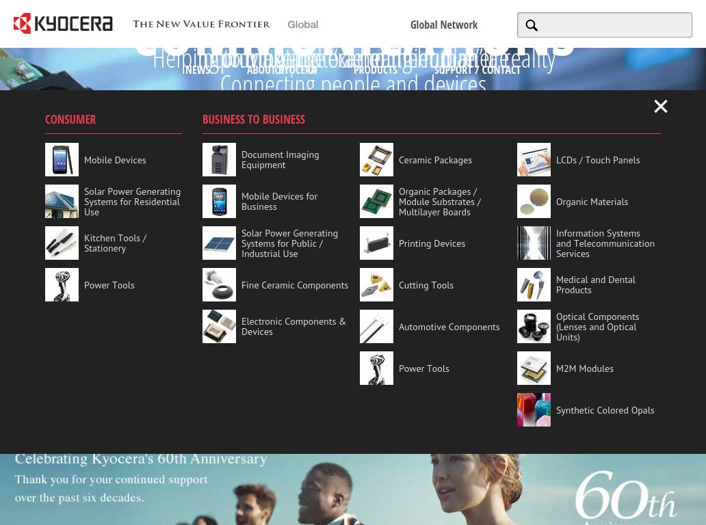This screenshot has height=525, width=706.
Task: Go to Kitchen Tools / Stationery
Action: [115, 243]
